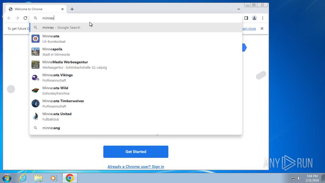The height and width of the screenshot is (183, 325).
Task: Click the magnifier icon beside 'minnesang'
Action: pyautogui.click(x=36, y=128)
